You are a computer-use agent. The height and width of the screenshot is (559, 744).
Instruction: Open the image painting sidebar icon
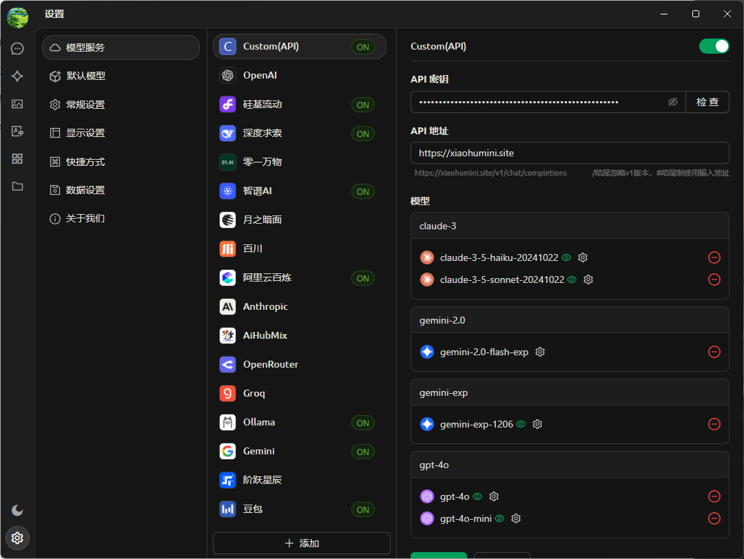pyautogui.click(x=17, y=104)
